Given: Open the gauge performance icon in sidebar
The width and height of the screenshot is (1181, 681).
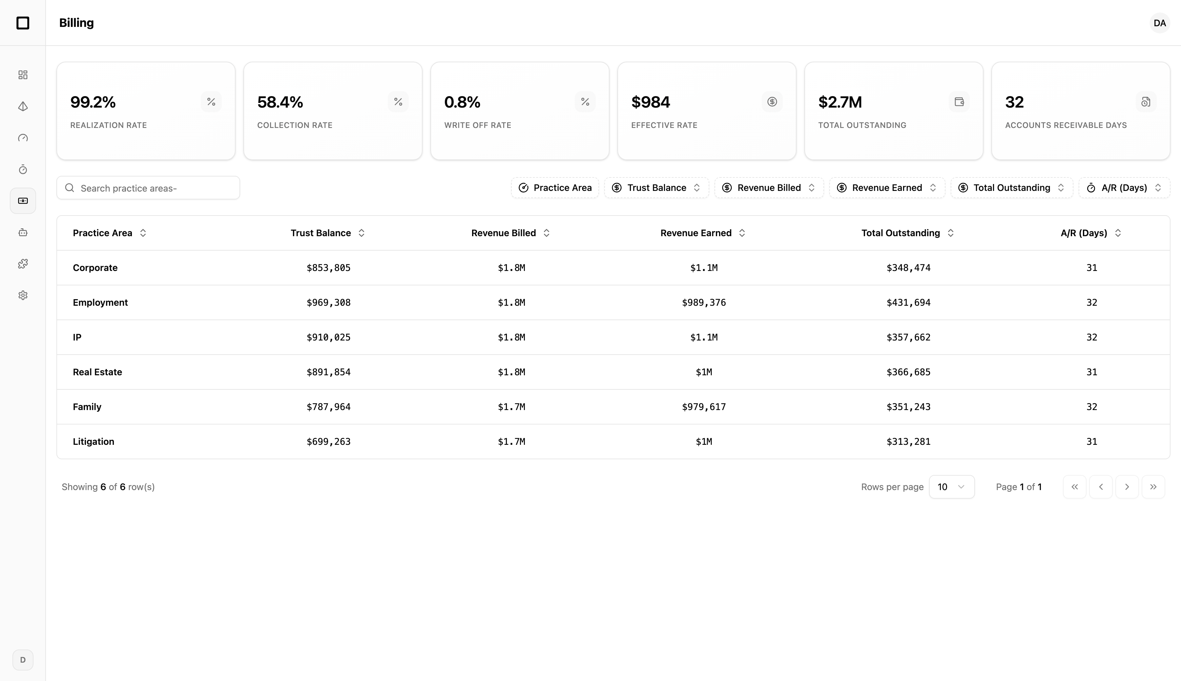Looking at the screenshot, I should click(22, 138).
